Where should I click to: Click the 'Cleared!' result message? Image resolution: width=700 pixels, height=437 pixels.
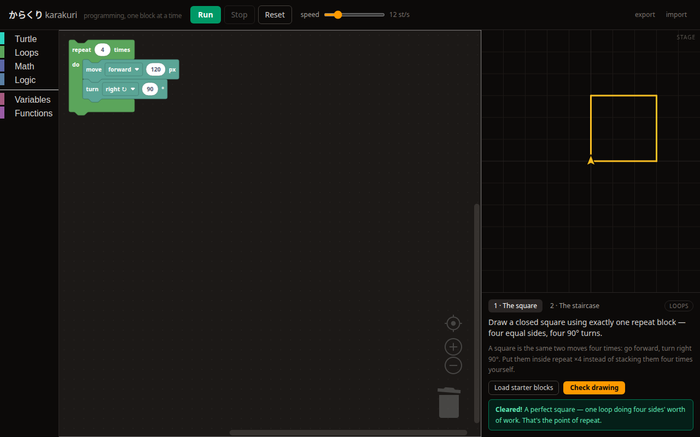coord(591,415)
